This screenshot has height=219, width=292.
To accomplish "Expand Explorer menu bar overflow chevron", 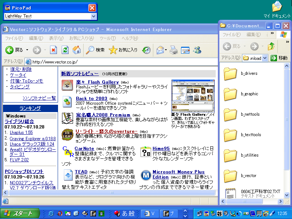I will pos(272,33).
